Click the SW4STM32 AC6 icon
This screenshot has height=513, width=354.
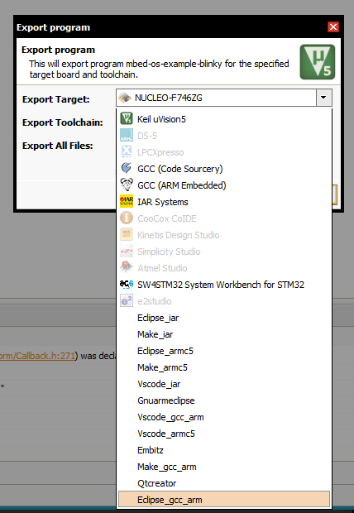tap(127, 284)
